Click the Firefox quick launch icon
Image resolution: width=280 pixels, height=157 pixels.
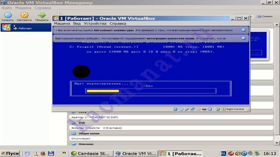click(43, 154)
